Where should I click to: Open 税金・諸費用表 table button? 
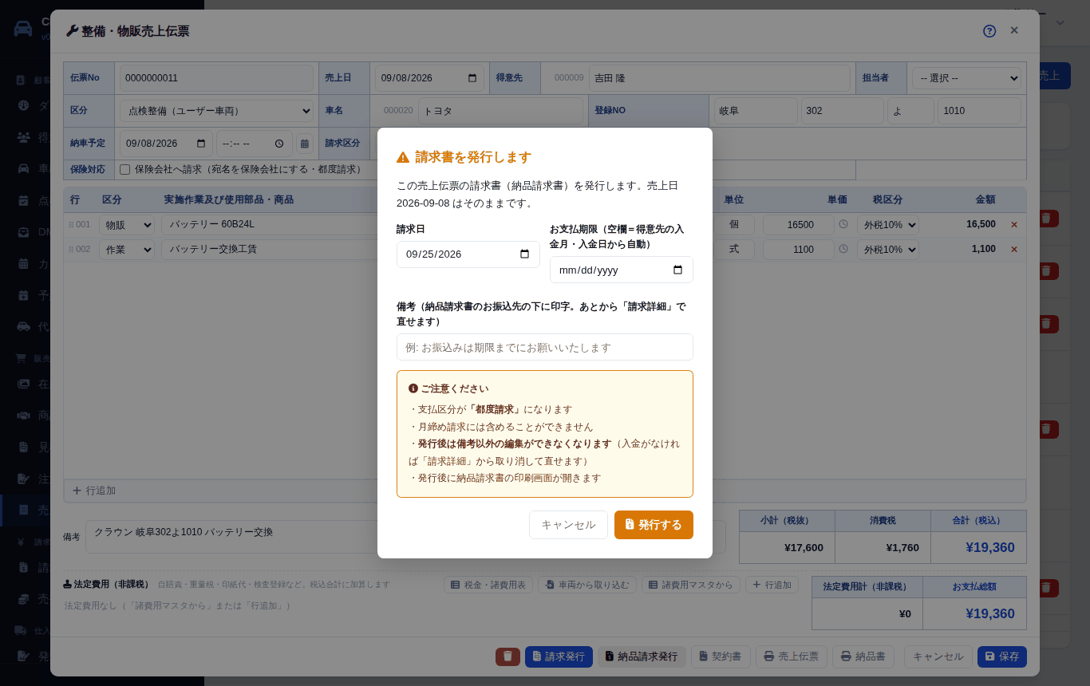[x=488, y=585]
